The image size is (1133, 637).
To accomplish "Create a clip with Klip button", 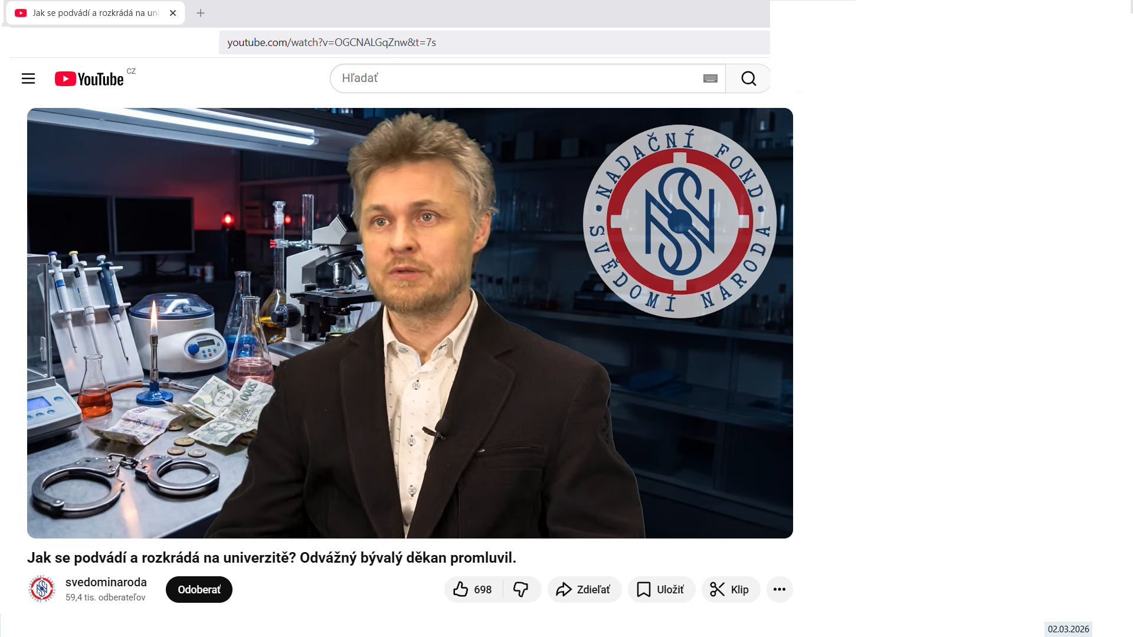I will pos(730,589).
